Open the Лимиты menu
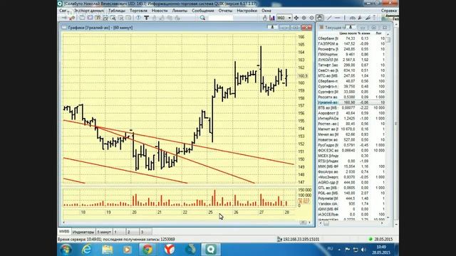Image resolution: width=456 pixels, height=256 pixels. (x=180, y=11)
